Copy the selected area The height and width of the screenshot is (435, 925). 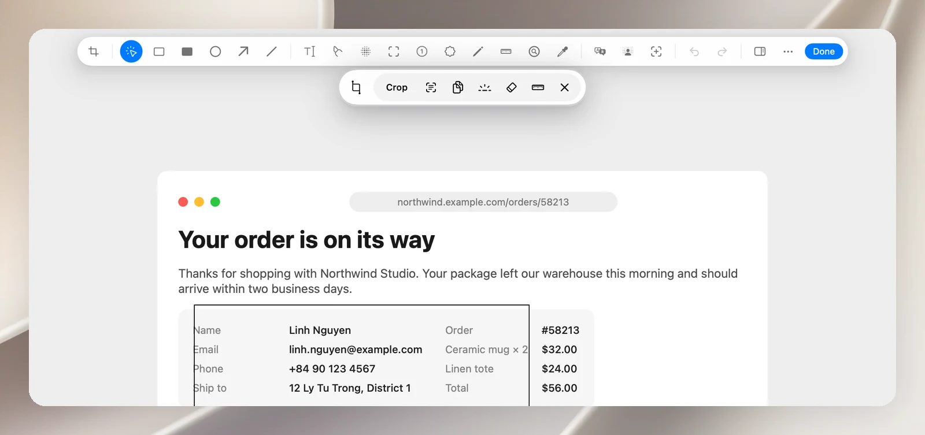(458, 87)
